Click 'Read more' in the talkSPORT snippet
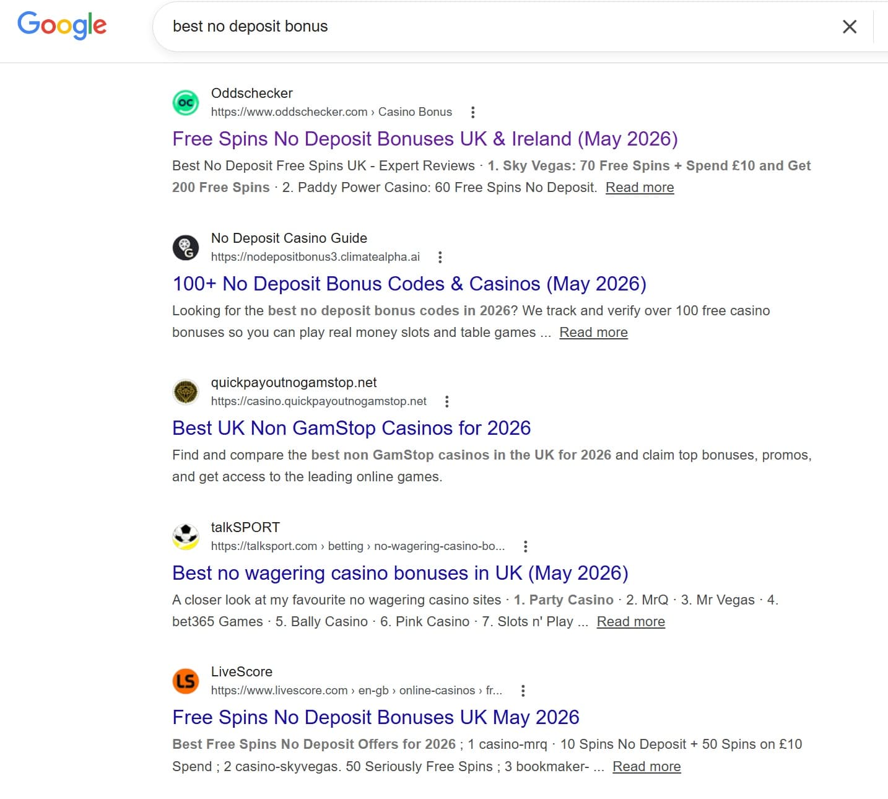The height and width of the screenshot is (799, 888). click(631, 622)
